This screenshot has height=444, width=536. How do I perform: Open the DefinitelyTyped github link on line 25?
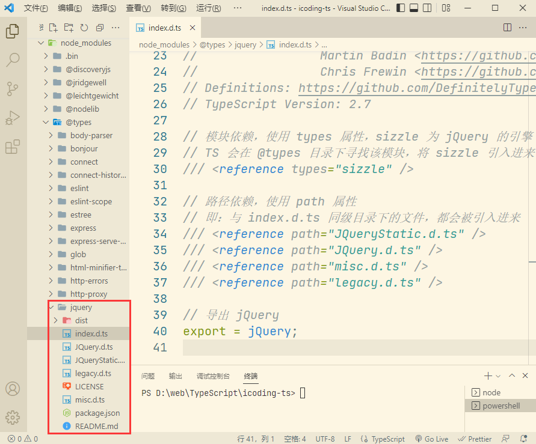pyautogui.click(x=417, y=88)
